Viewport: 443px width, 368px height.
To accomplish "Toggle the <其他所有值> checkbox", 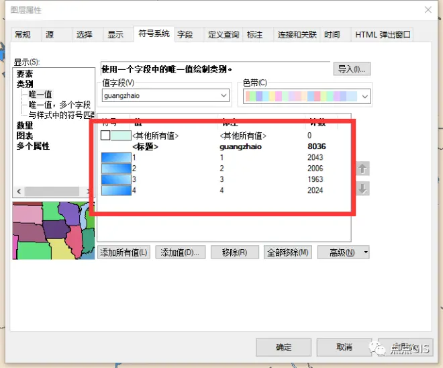I will (105, 136).
